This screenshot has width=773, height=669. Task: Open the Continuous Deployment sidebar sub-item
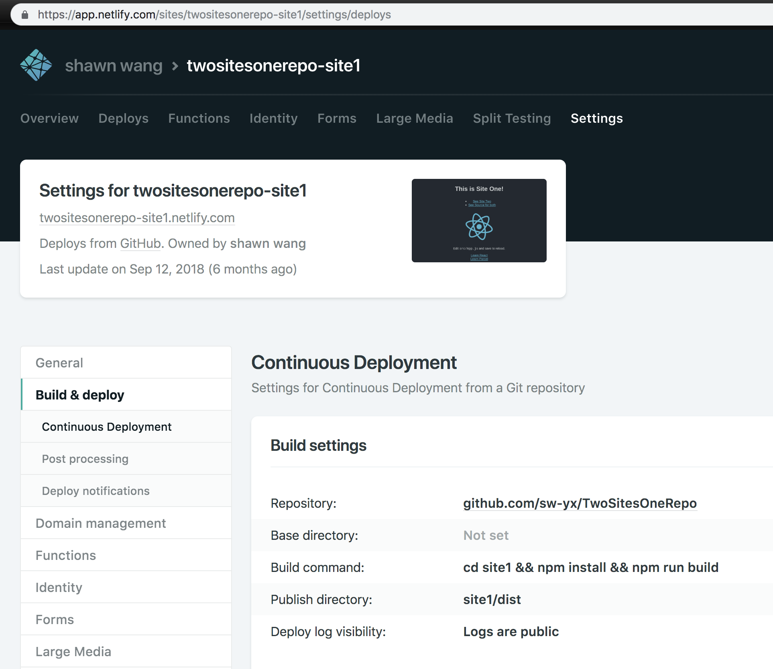point(126,427)
